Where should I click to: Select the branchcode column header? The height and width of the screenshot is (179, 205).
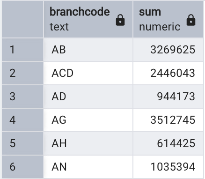88,19
